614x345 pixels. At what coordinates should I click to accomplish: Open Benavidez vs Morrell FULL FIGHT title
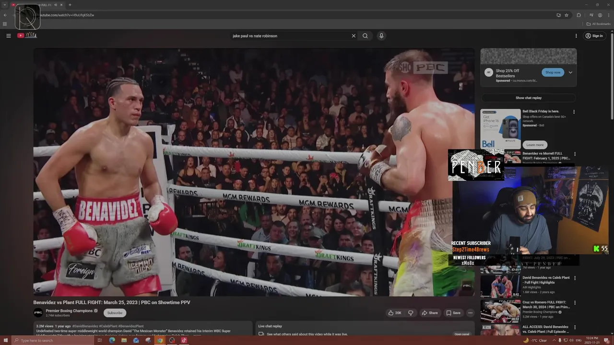click(x=546, y=156)
